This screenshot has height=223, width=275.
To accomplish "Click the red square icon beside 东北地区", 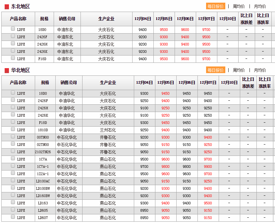I will point(7,7).
